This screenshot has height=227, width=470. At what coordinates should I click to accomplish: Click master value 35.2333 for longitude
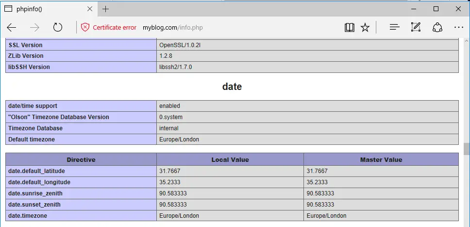click(x=317, y=182)
